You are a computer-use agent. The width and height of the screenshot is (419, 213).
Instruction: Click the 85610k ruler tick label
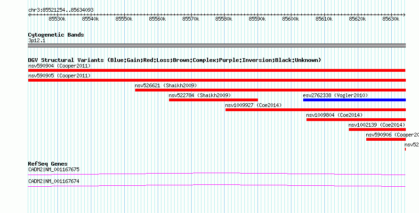coord(324,19)
